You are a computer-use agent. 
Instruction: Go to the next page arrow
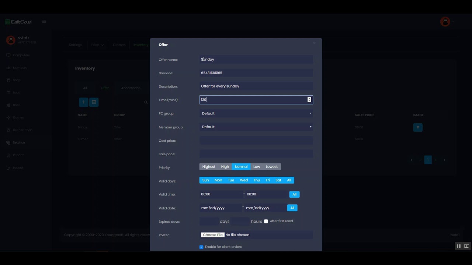coord(436,160)
